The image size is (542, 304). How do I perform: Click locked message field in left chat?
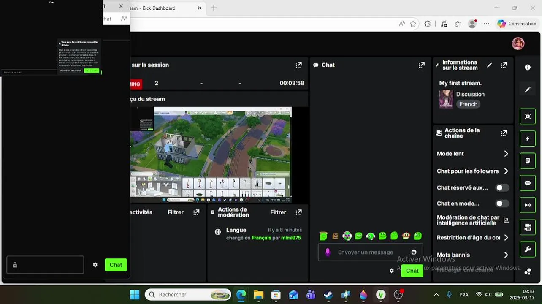pos(45,265)
